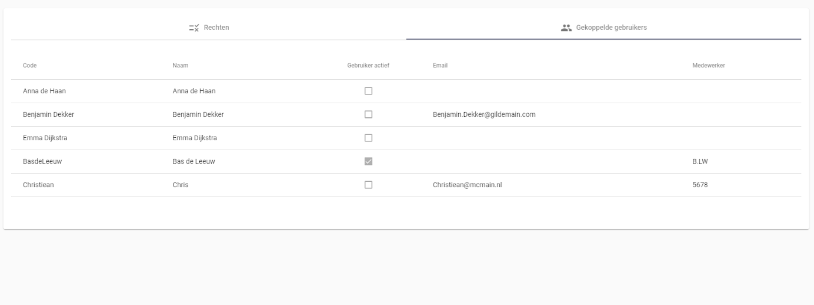This screenshot has width=814, height=305.
Task: Click the employee number 5678
Action: click(x=700, y=185)
